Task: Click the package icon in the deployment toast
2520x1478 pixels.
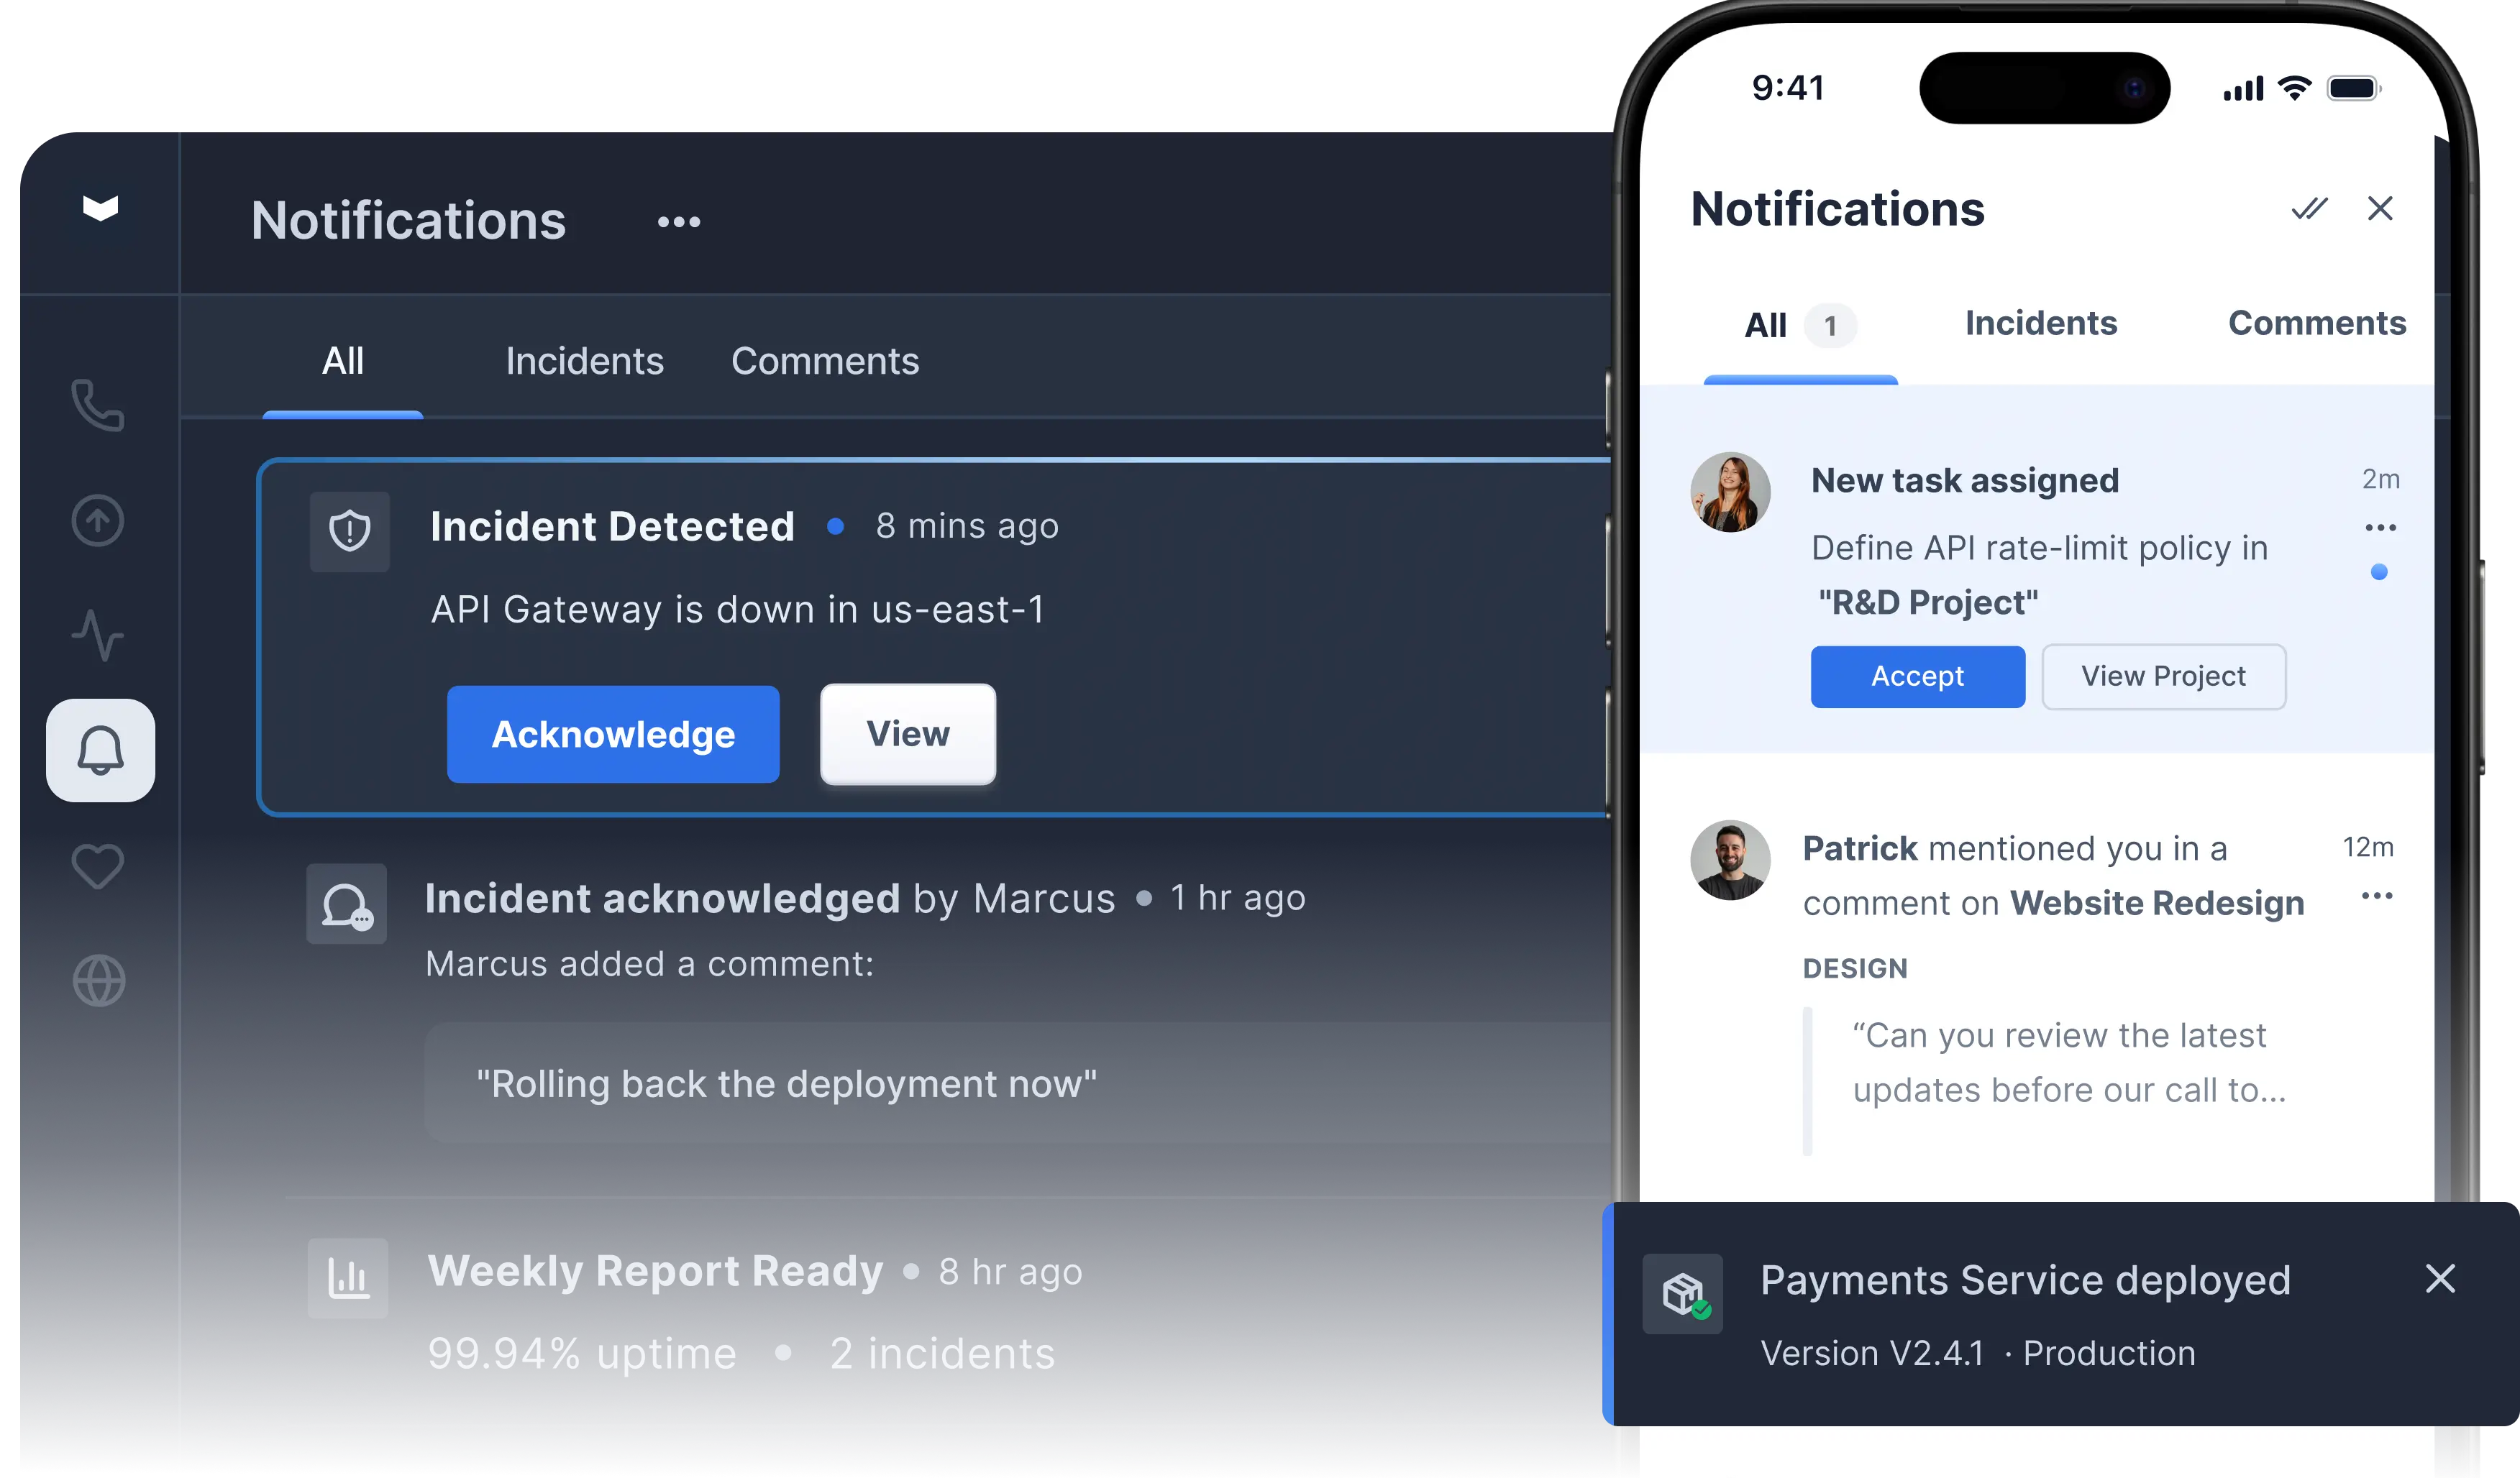Action: [x=1683, y=1293]
